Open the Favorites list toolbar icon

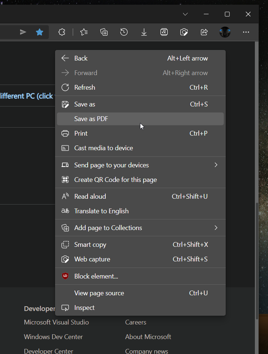[x=84, y=32]
